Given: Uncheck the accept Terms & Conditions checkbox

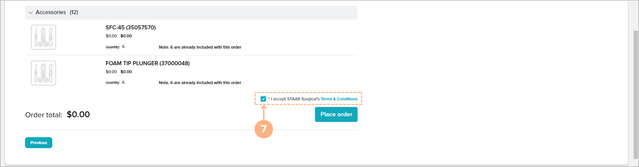Looking at the screenshot, I should click(x=263, y=99).
